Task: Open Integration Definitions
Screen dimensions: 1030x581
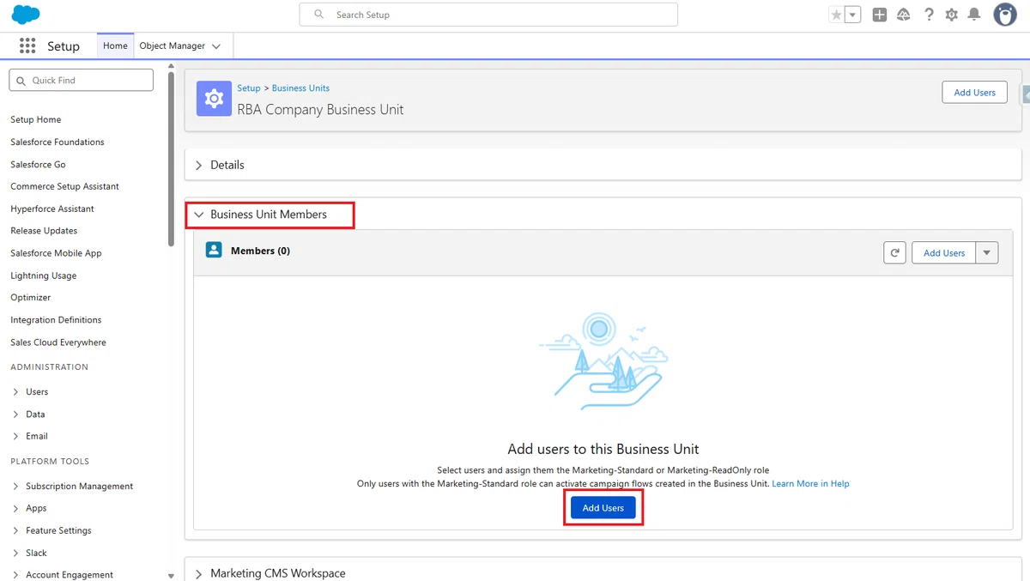Action: (x=56, y=320)
